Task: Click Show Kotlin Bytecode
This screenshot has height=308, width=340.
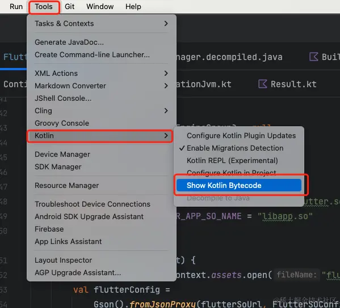Action: [x=239, y=185]
